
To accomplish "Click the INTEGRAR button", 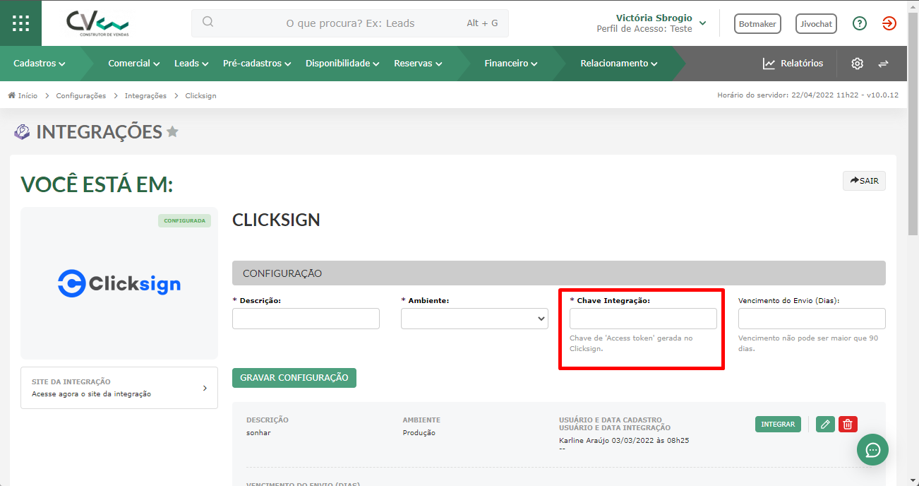I will tap(778, 425).
